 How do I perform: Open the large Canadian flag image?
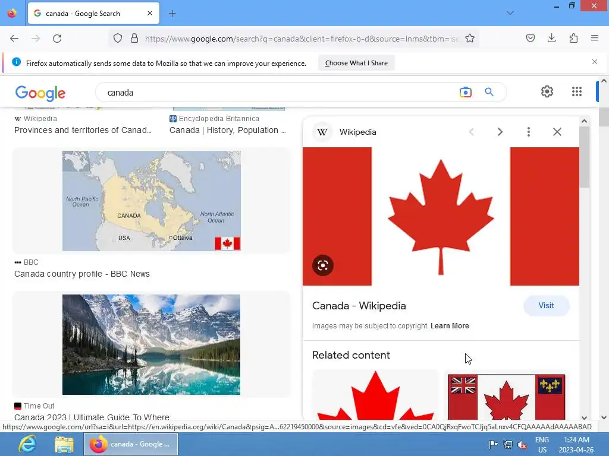pyautogui.click(x=441, y=216)
